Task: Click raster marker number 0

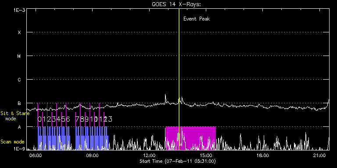Action: [39, 119]
